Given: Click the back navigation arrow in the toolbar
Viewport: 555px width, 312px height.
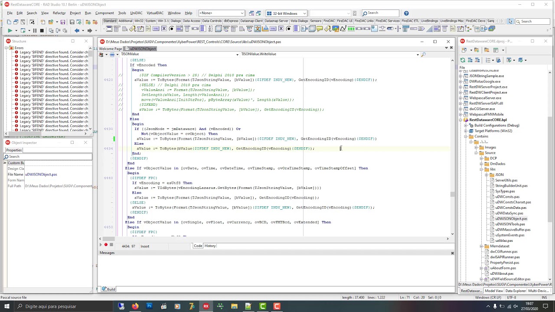Looking at the screenshot, I should (x=77, y=30).
